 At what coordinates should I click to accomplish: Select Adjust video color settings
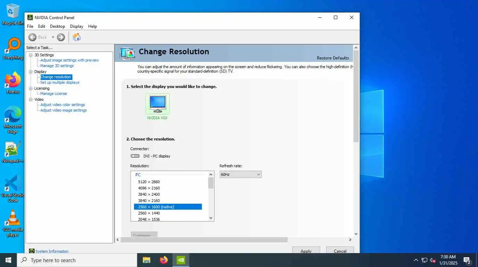coord(63,105)
